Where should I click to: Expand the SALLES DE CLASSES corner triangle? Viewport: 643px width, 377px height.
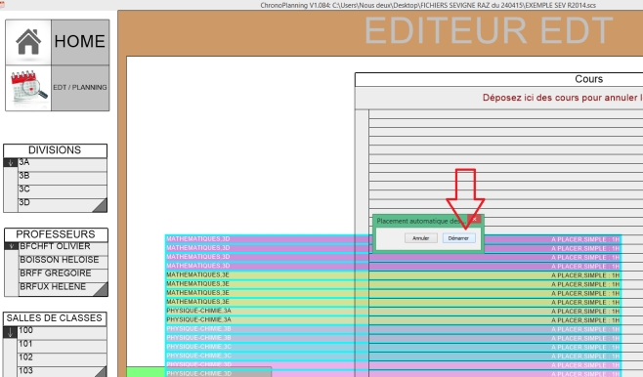pyautogui.click(x=101, y=372)
